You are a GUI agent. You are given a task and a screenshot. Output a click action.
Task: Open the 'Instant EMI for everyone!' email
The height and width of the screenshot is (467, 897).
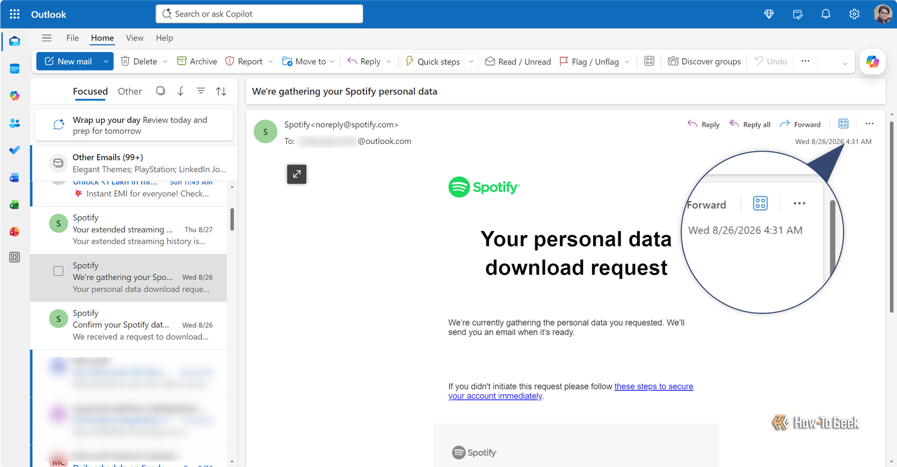click(x=129, y=193)
